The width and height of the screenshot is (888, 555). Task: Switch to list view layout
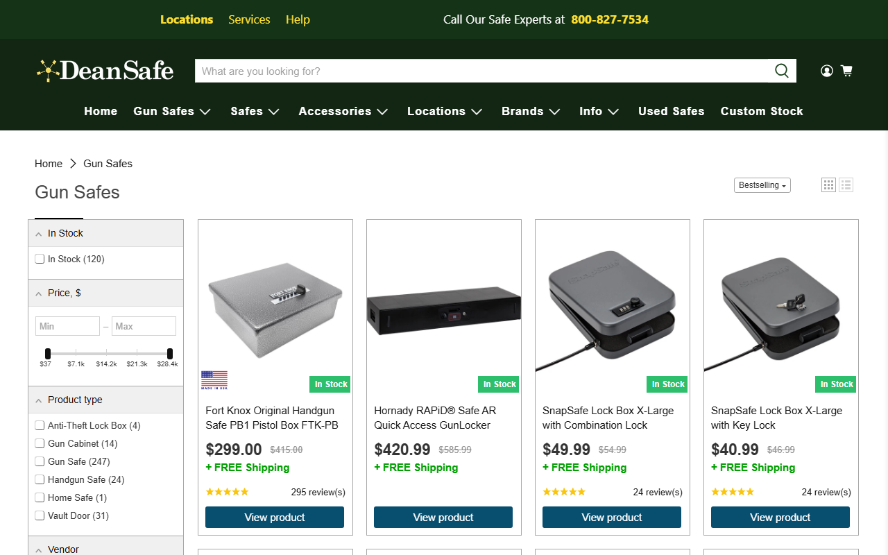(846, 185)
